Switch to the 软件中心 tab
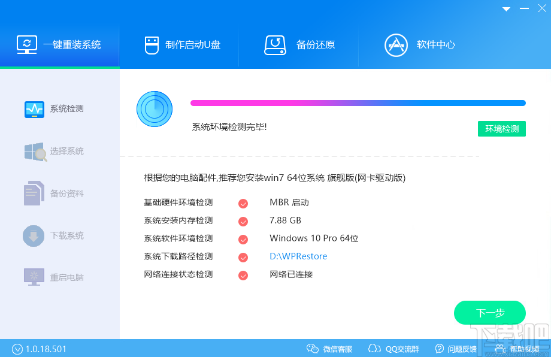This screenshot has height=357, width=551. (419, 44)
